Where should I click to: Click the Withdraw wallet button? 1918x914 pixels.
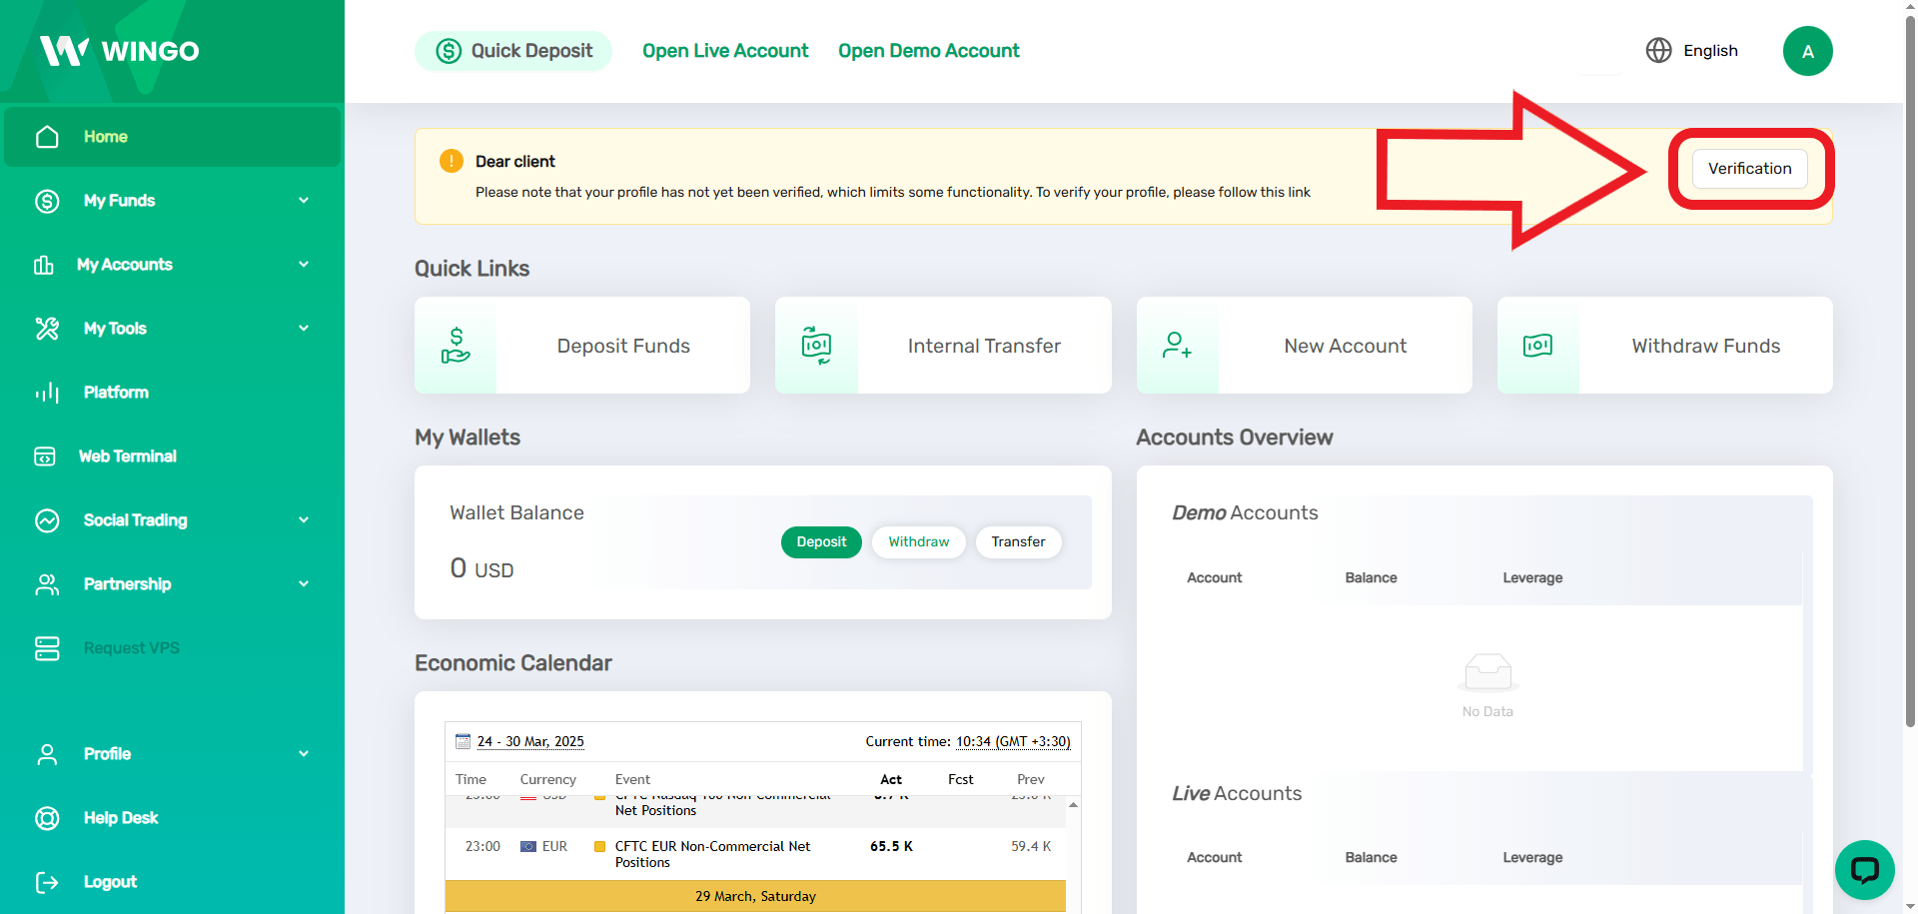[919, 541]
